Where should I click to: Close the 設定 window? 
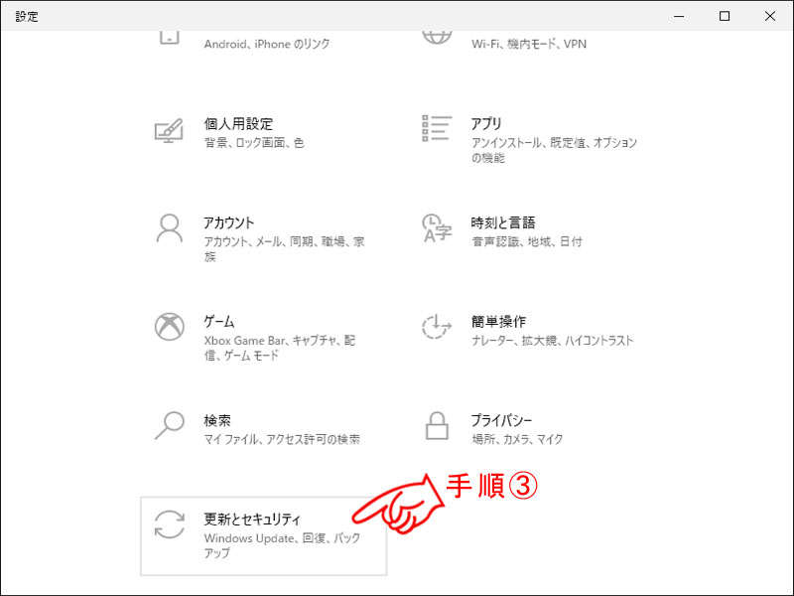770,16
